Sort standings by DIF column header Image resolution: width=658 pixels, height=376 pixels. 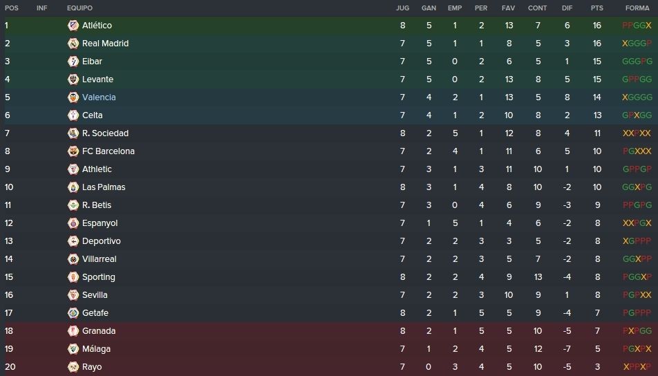click(567, 8)
